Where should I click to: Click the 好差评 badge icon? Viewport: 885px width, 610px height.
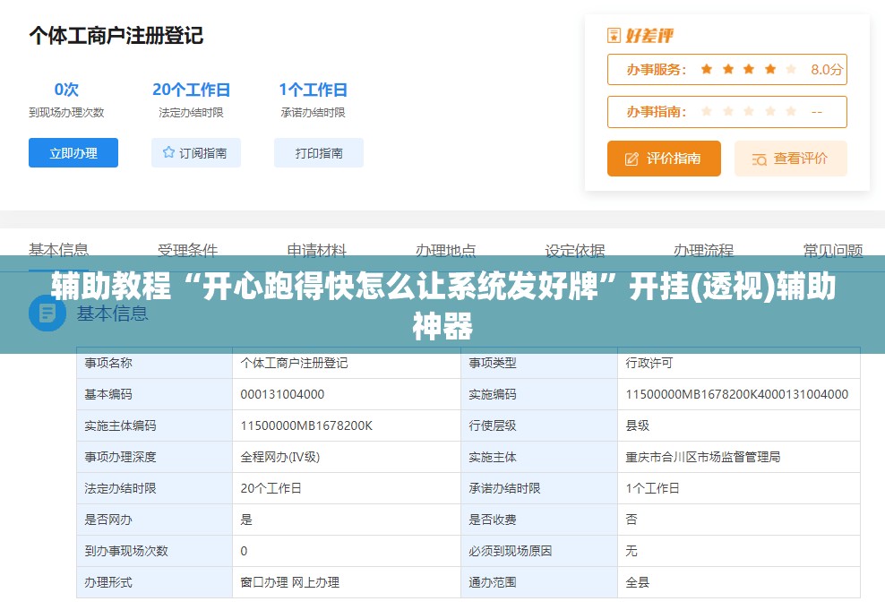click(614, 36)
